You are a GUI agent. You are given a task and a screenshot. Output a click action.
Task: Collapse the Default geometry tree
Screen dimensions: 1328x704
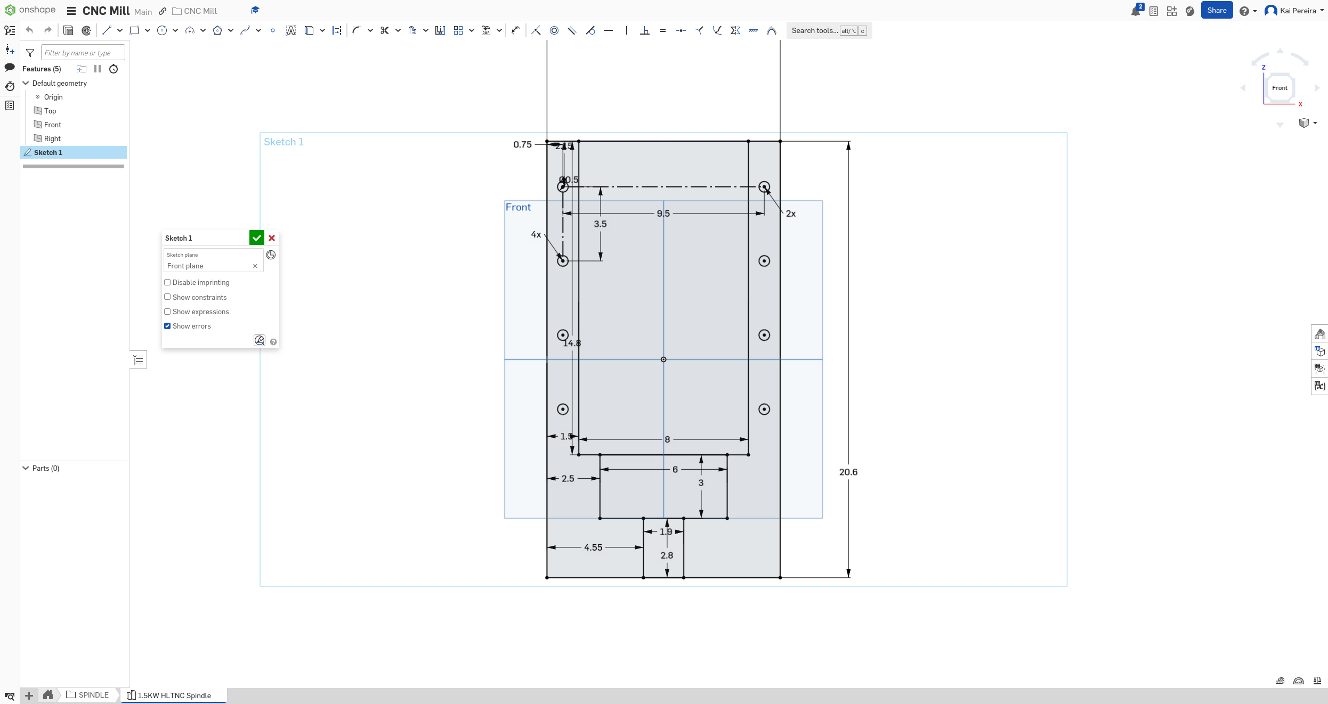point(25,83)
